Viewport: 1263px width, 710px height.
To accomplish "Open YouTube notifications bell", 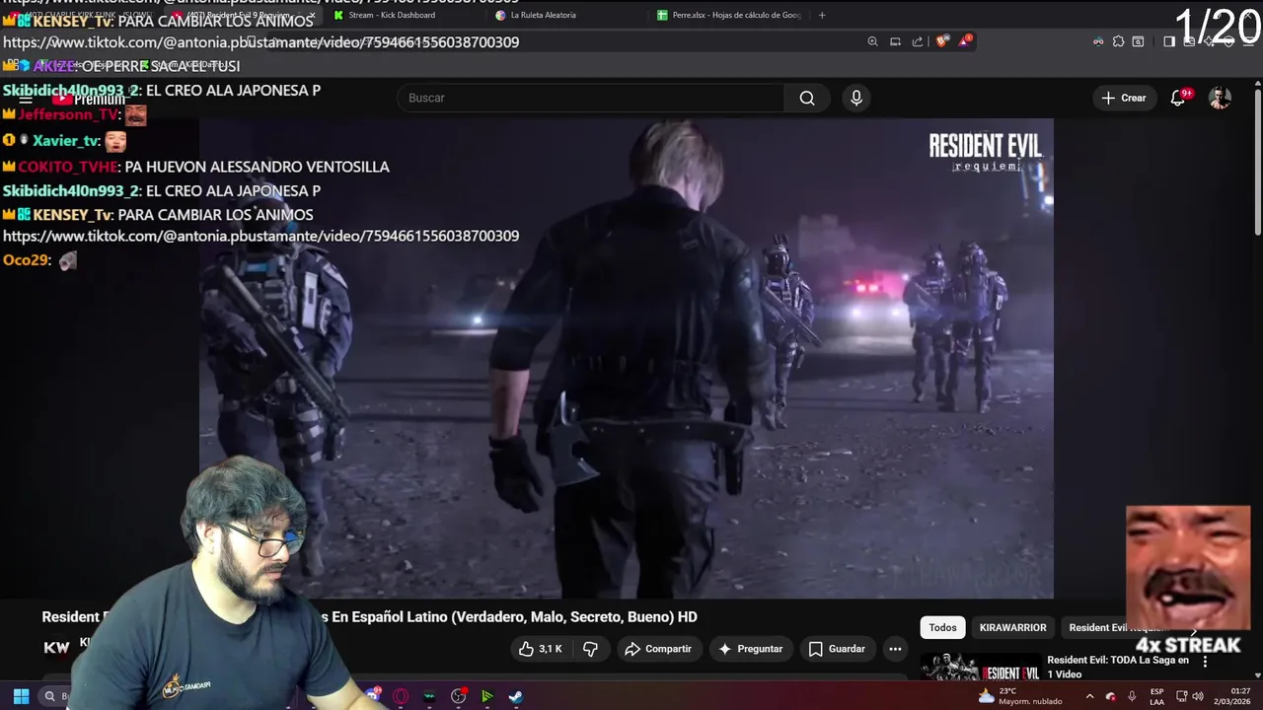I will 1178,98.
